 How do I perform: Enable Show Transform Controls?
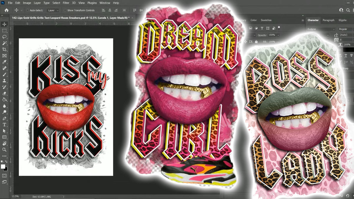tap(65, 10)
